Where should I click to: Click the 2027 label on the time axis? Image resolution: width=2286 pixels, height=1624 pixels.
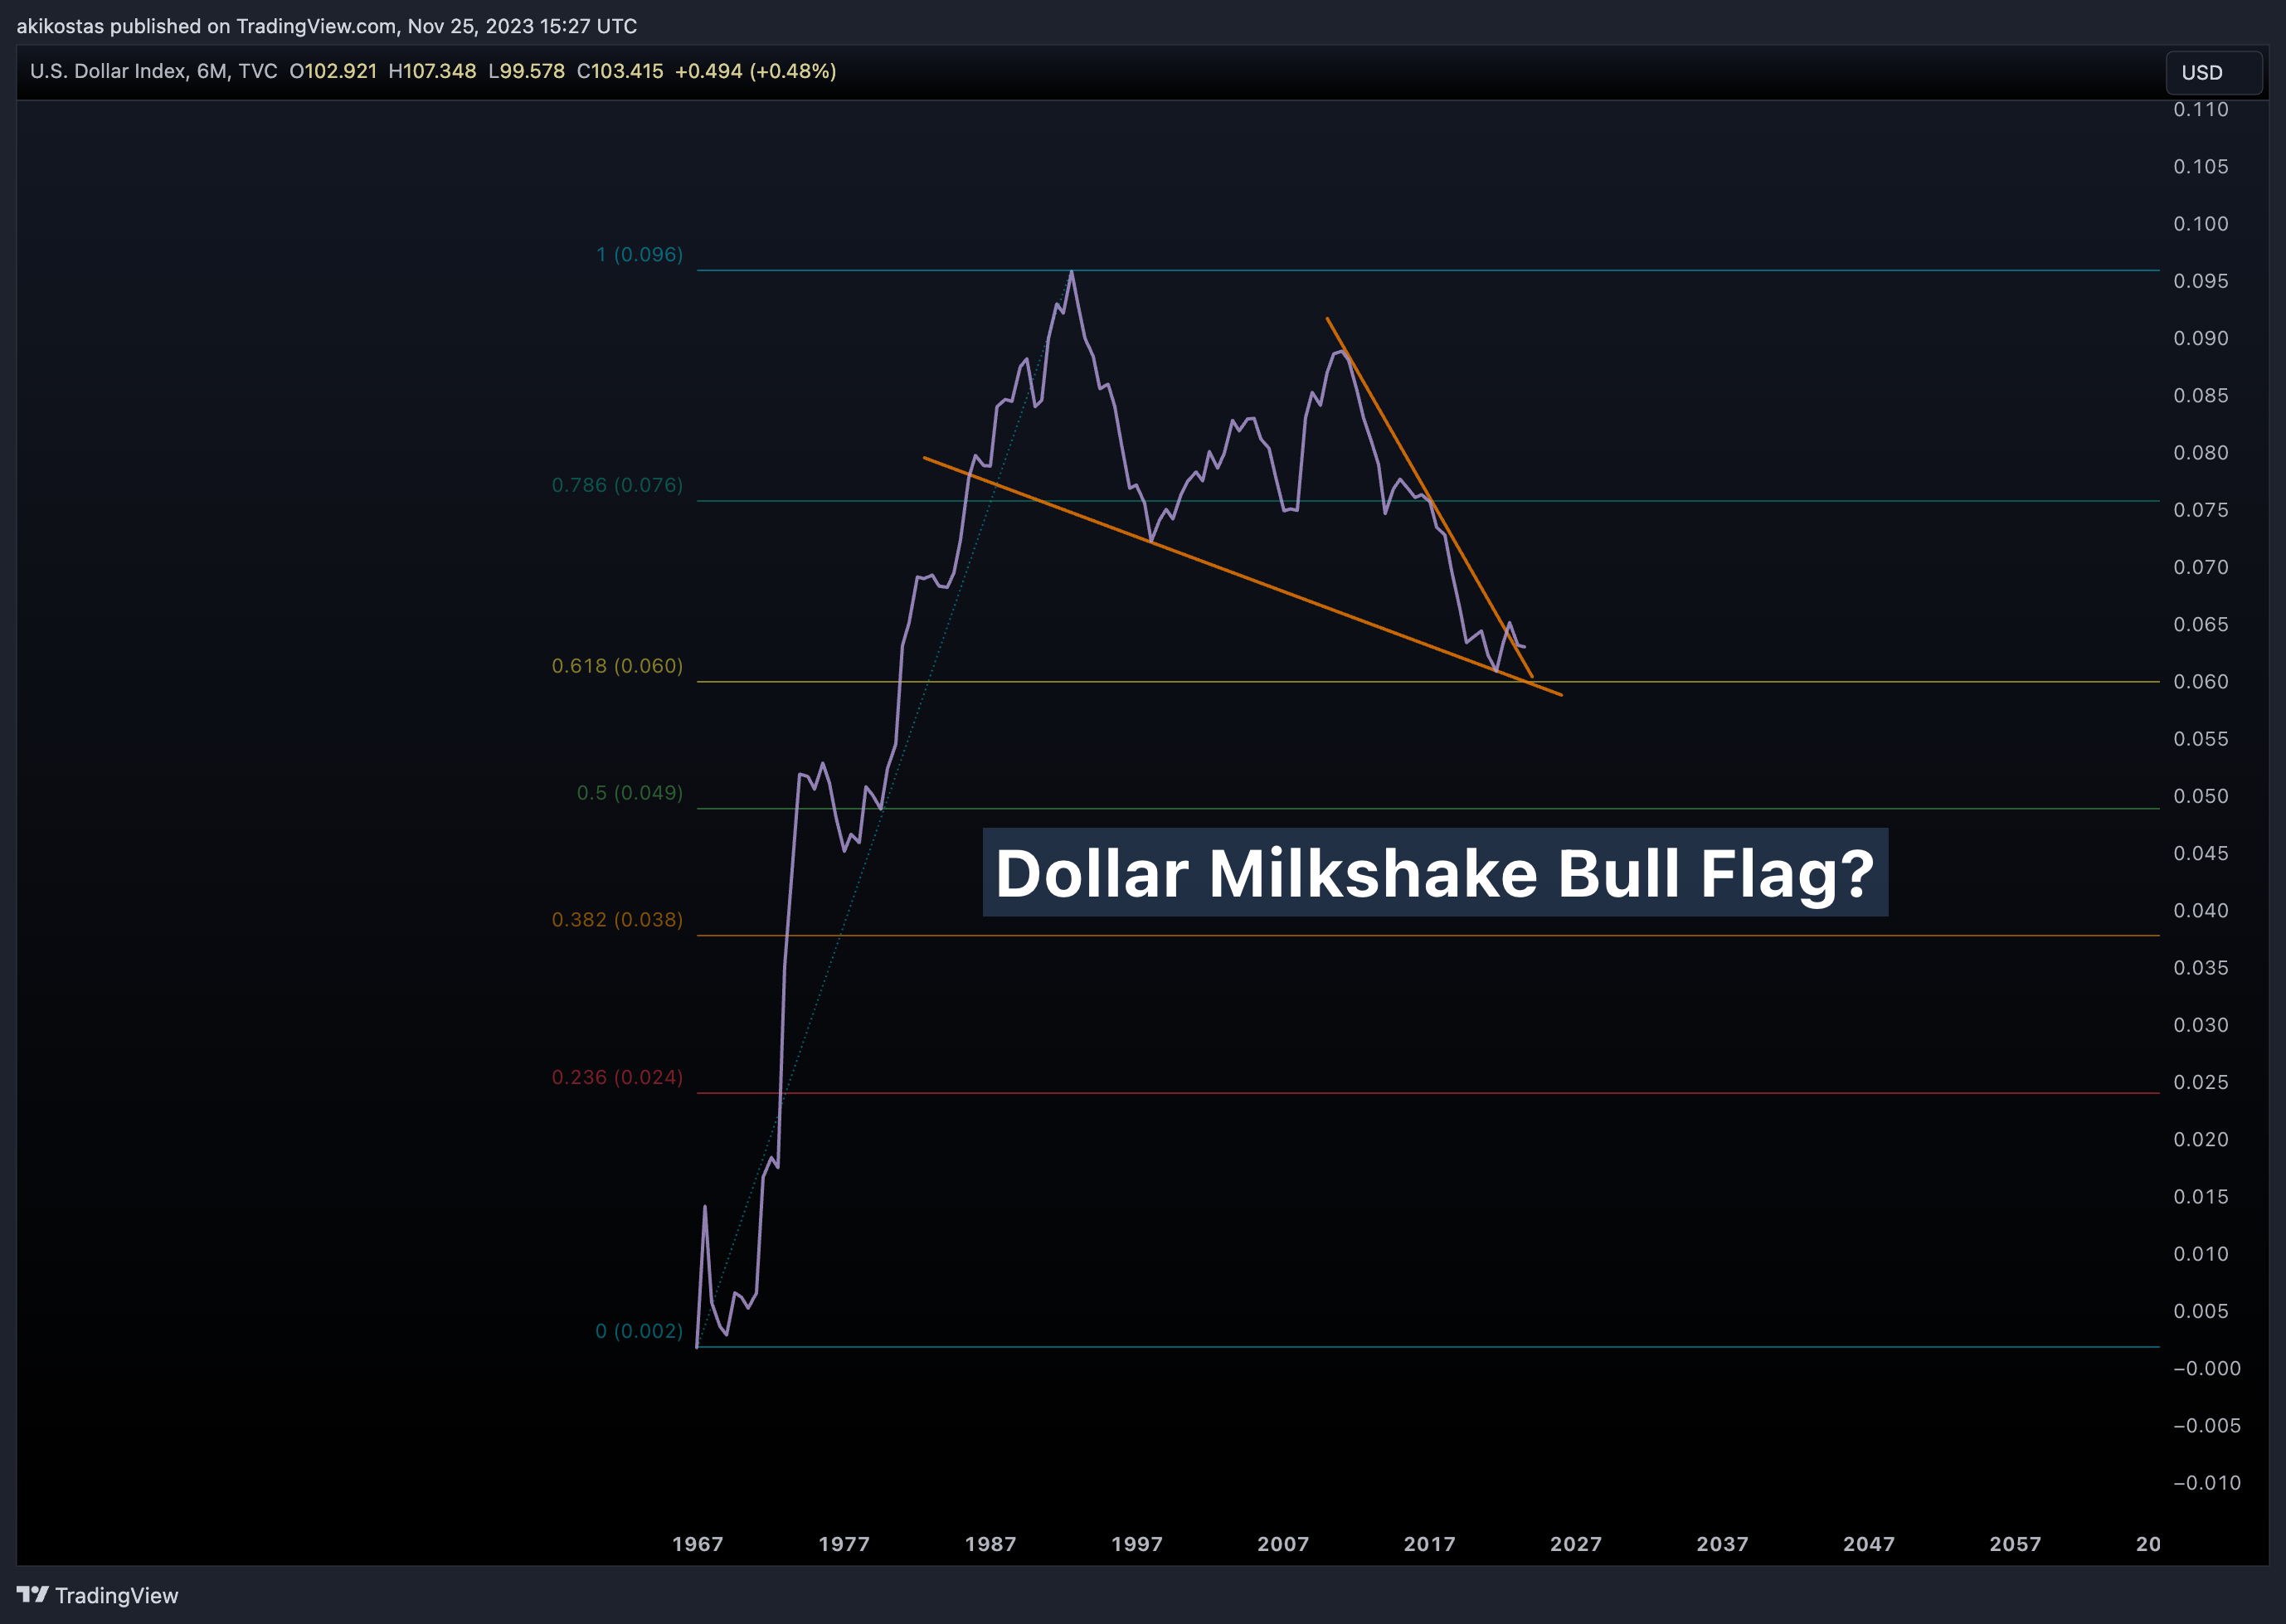tap(1576, 1545)
